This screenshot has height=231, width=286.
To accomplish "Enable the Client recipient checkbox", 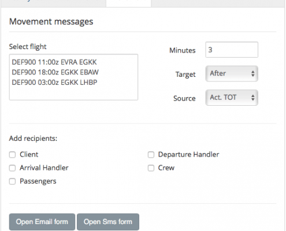I will coord(12,155).
